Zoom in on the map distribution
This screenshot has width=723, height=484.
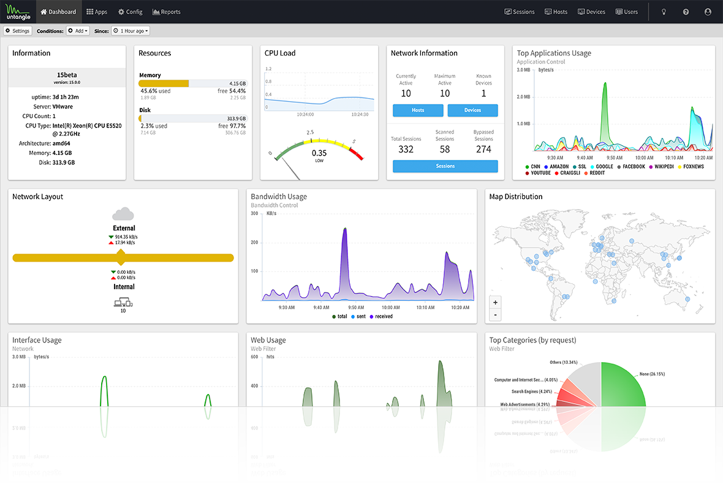496,302
